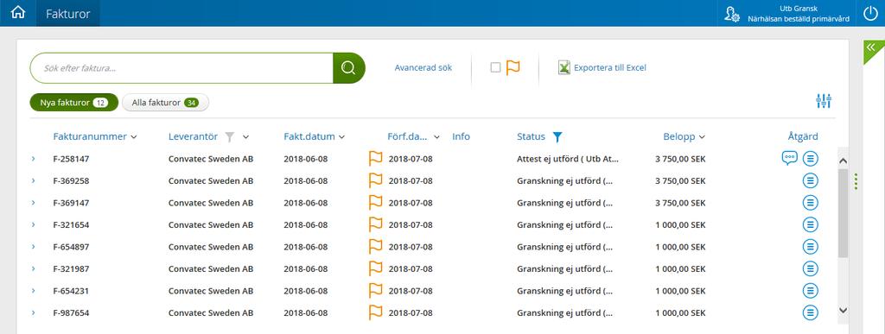The height and width of the screenshot is (334, 885).
Task: Click the user settings icon
Action: 732,14
